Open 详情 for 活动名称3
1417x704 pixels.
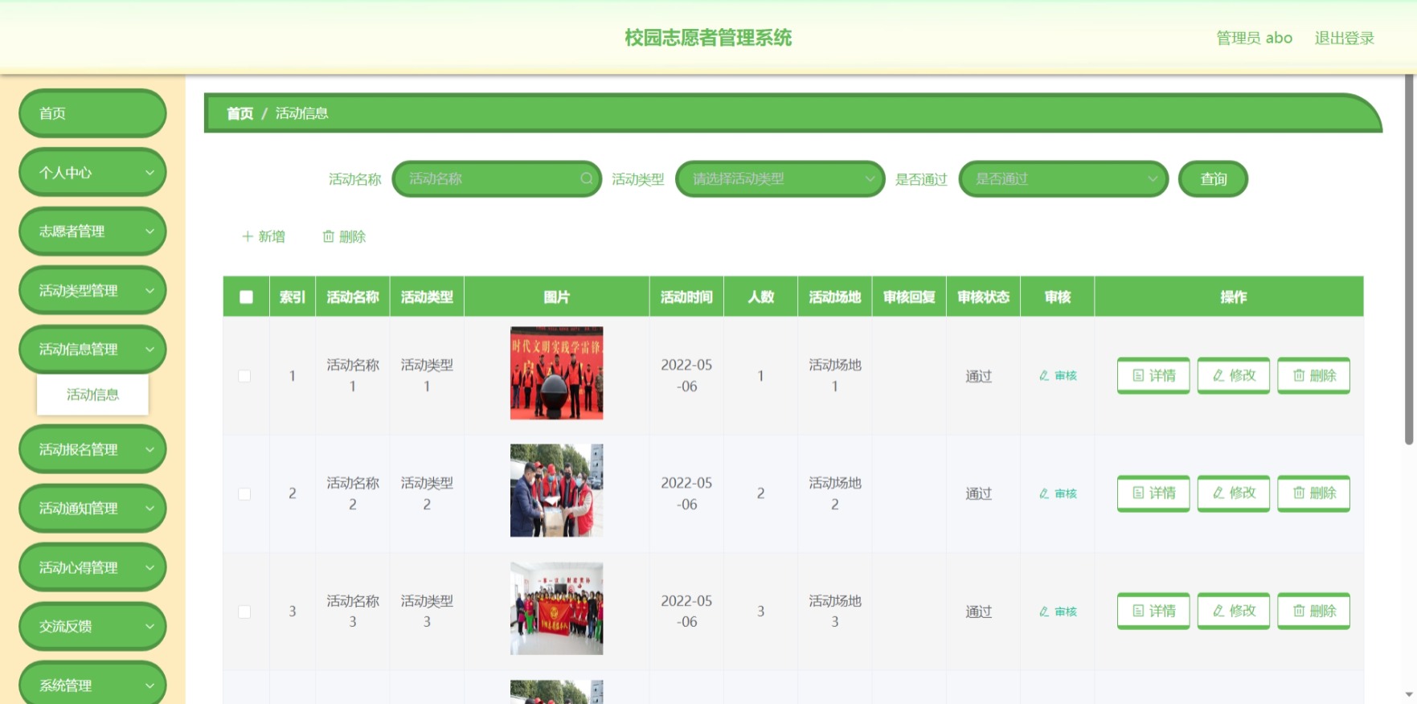click(1153, 611)
